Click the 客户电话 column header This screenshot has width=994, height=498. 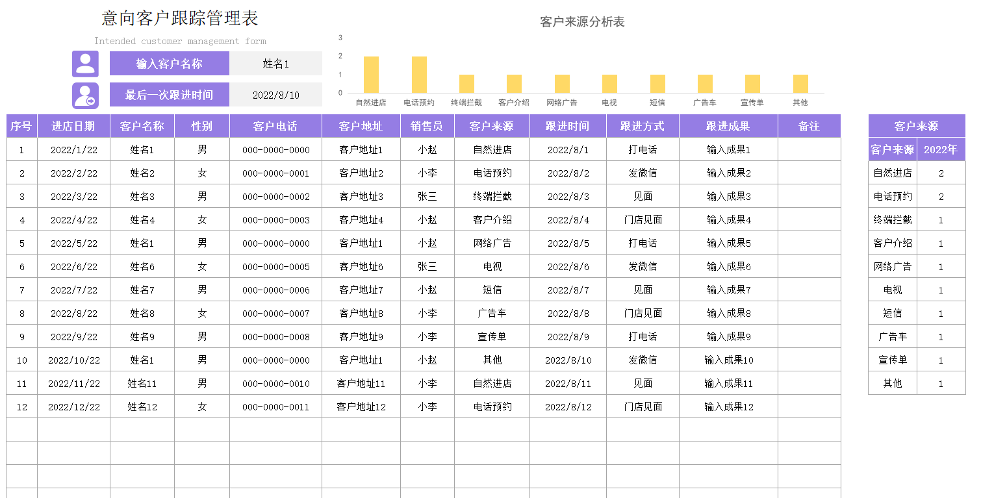pos(275,126)
